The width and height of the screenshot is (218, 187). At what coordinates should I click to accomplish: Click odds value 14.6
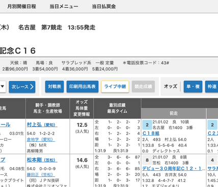point(82,160)
